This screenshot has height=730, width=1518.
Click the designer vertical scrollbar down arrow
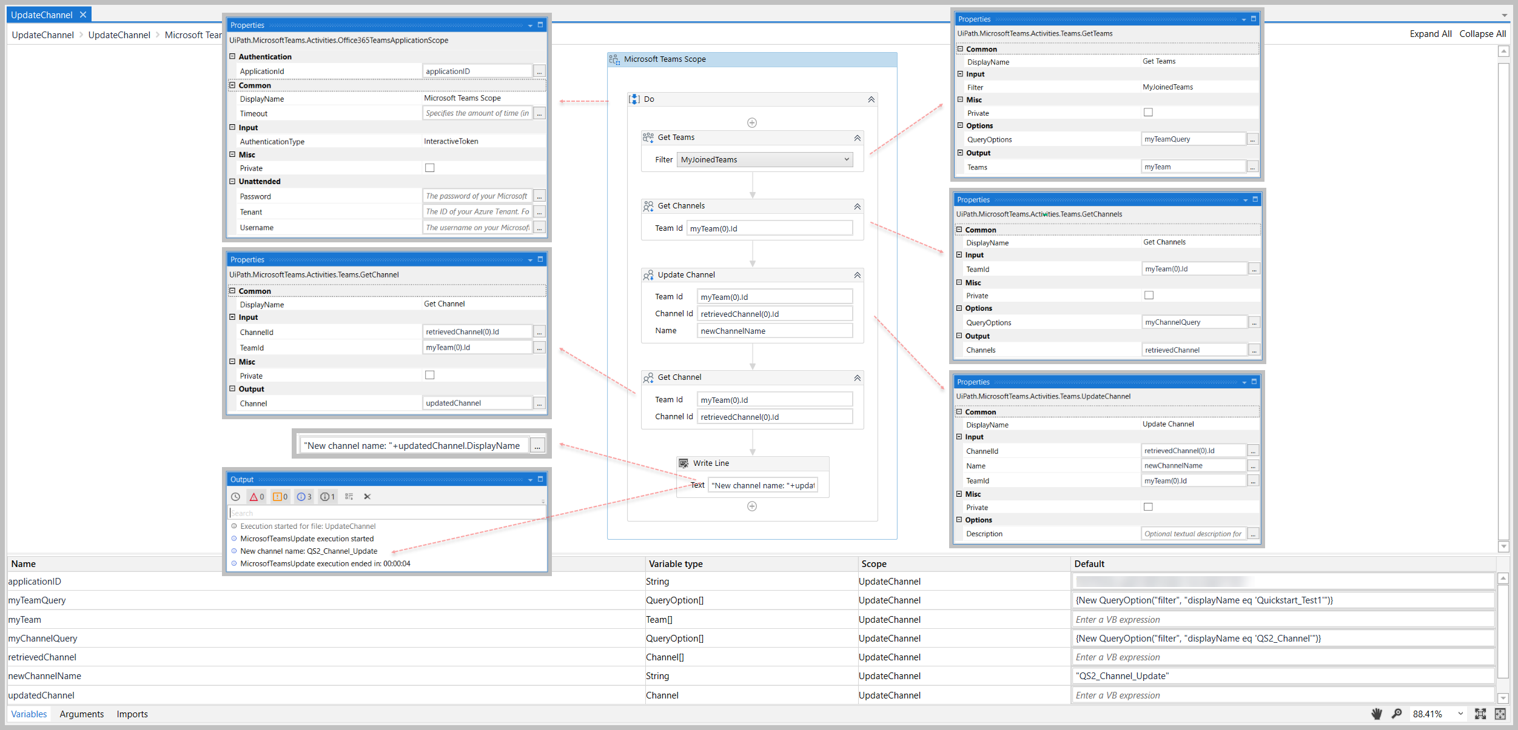(x=1503, y=547)
